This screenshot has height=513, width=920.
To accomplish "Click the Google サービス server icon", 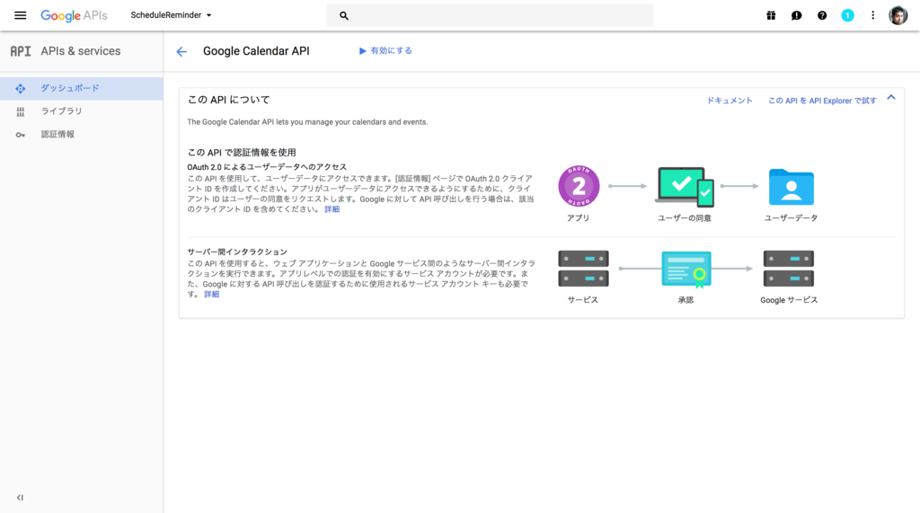I will (789, 269).
